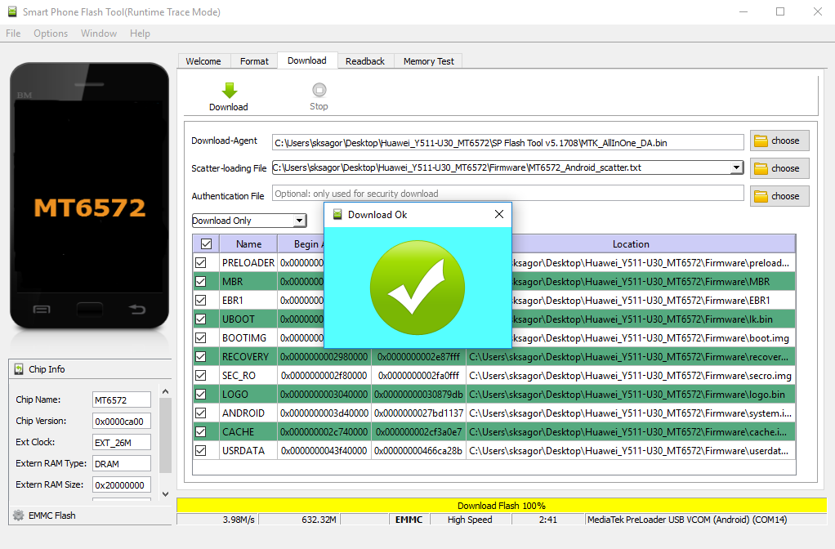Click the LOGO end address 0x00000000030879db
Viewport: 835px width, 549px height.
(x=418, y=395)
